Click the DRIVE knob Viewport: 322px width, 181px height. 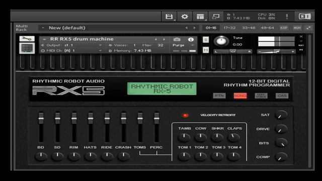click(281, 129)
